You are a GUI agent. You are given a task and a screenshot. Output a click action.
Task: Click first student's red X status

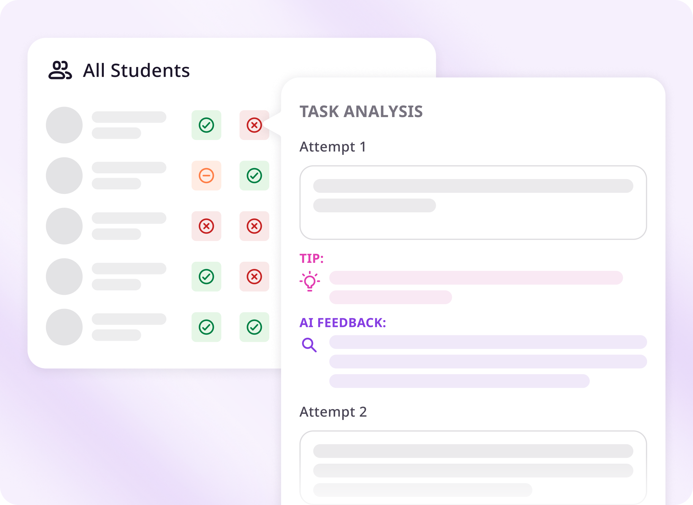click(254, 125)
